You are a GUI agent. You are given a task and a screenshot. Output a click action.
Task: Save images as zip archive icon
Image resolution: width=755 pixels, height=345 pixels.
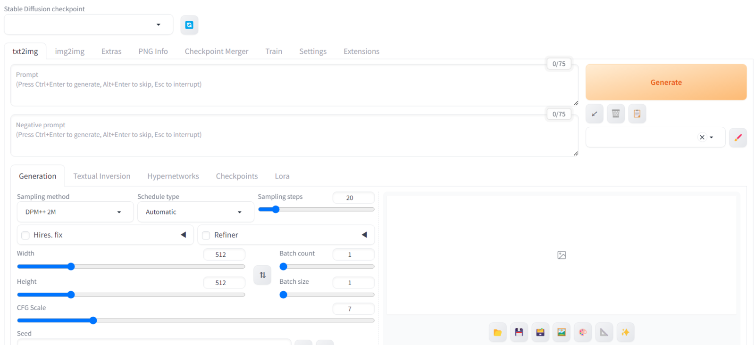pos(540,332)
